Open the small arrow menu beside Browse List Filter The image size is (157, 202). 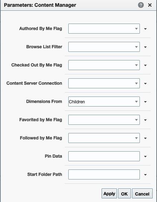click(145, 47)
